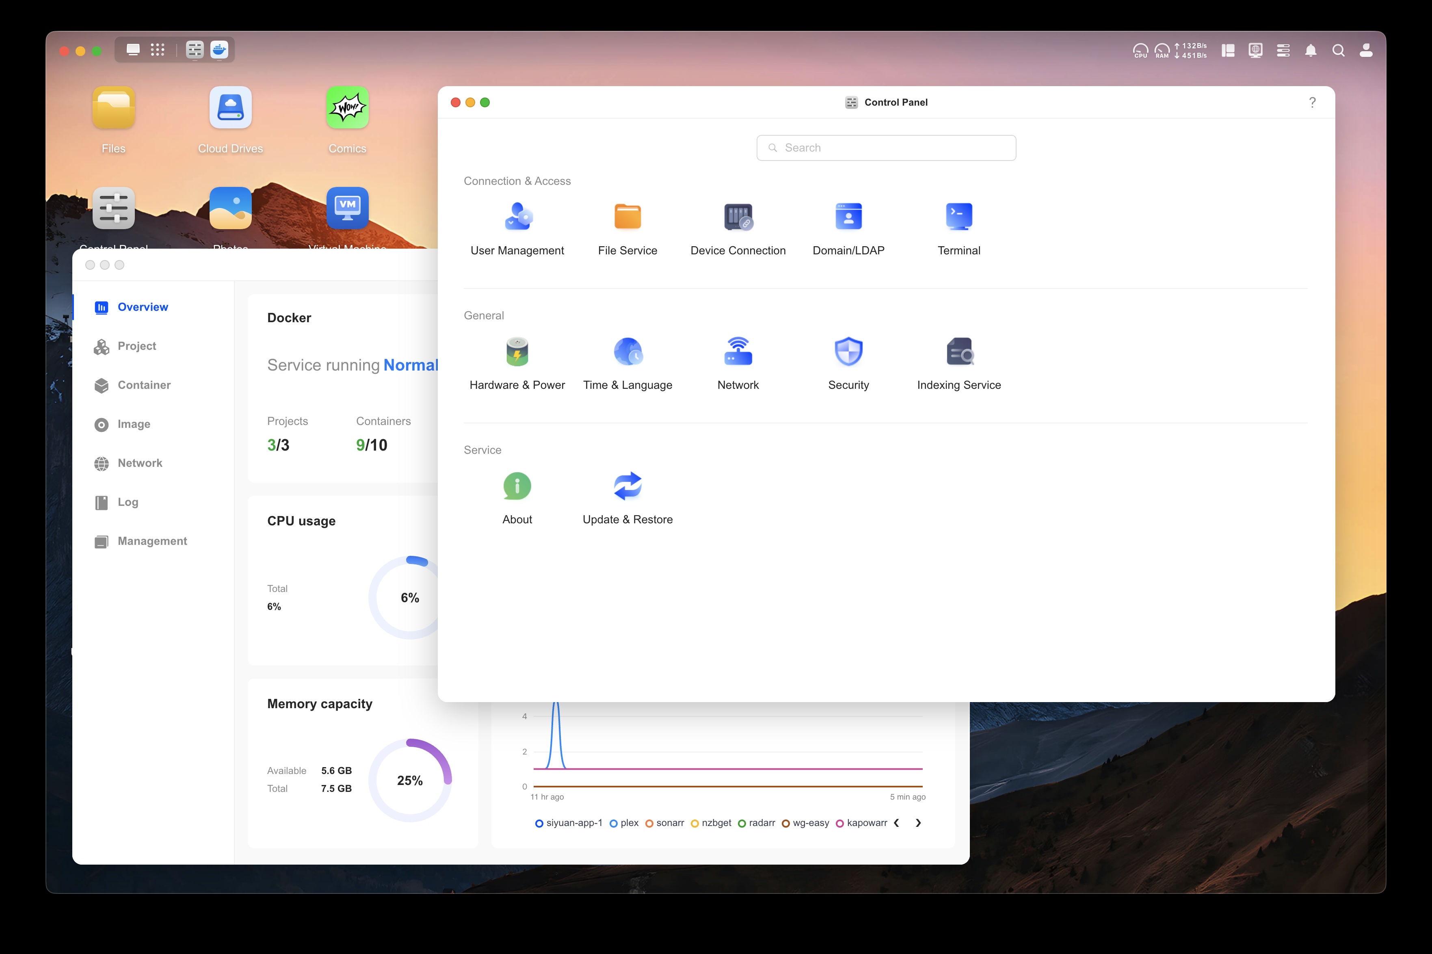
Task: Select the Log section in Docker sidebar
Action: pos(128,502)
